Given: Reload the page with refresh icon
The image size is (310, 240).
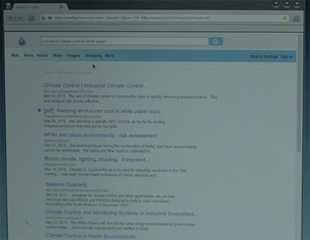Looking at the screenshot, I should click(x=31, y=18).
